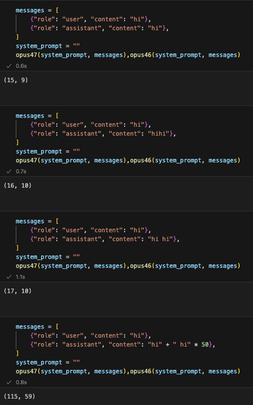This screenshot has width=253, height=405.
Task: Click the user role line in the 0.8s cell
Action: pyautogui.click(x=90, y=335)
